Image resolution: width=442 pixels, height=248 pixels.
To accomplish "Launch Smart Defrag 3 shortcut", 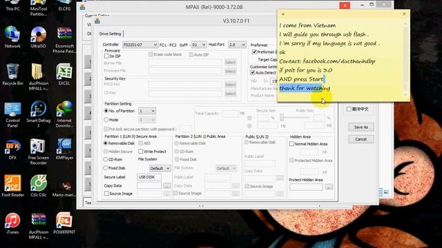I will (39, 115).
